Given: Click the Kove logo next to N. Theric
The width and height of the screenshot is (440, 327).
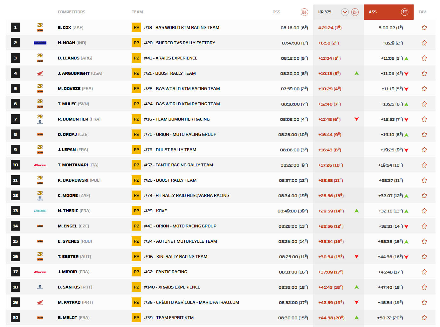Looking at the screenshot, I should [x=40, y=211].
